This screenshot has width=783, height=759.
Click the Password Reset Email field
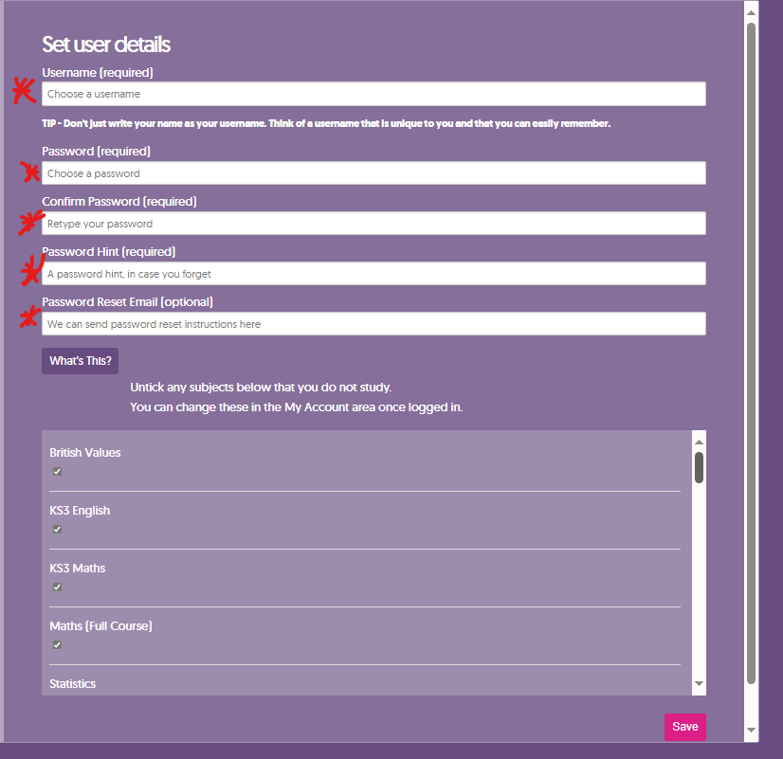[x=374, y=323]
